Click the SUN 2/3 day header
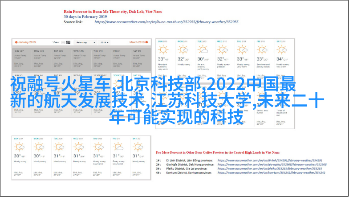 [x=18, y=75]
